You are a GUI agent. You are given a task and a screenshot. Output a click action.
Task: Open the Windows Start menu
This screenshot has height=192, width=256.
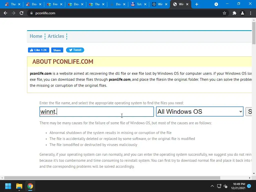click(x=8, y=186)
